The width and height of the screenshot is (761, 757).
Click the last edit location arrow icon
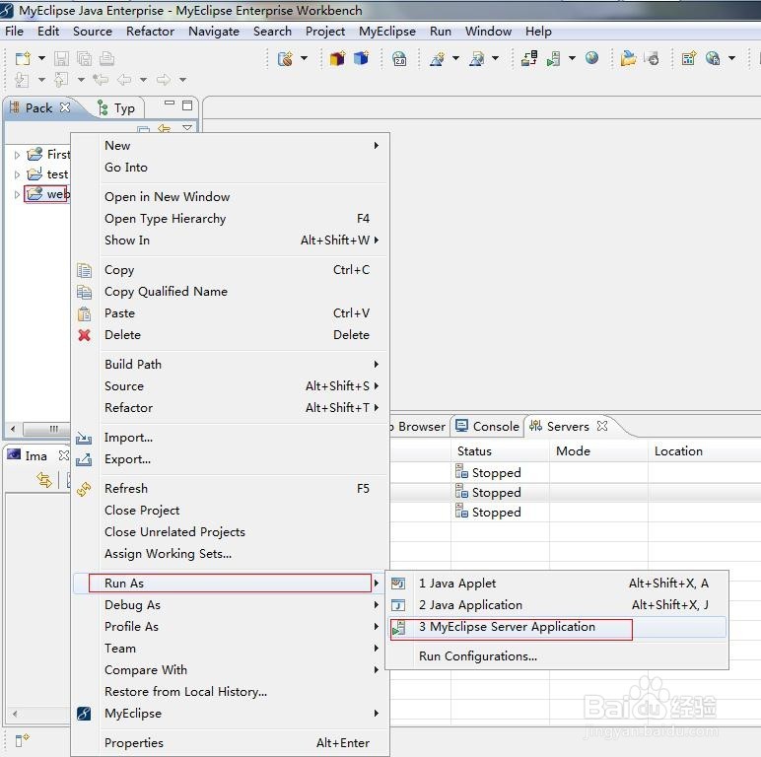tap(101, 79)
